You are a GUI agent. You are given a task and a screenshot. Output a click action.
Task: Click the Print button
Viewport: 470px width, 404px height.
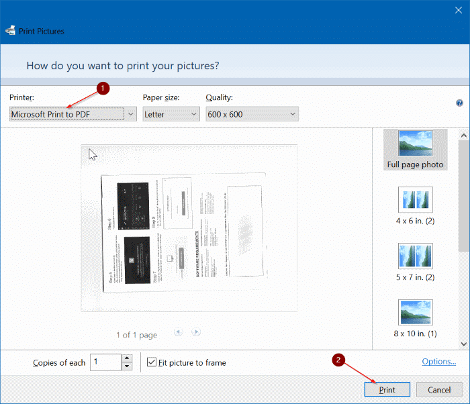click(387, 390)
